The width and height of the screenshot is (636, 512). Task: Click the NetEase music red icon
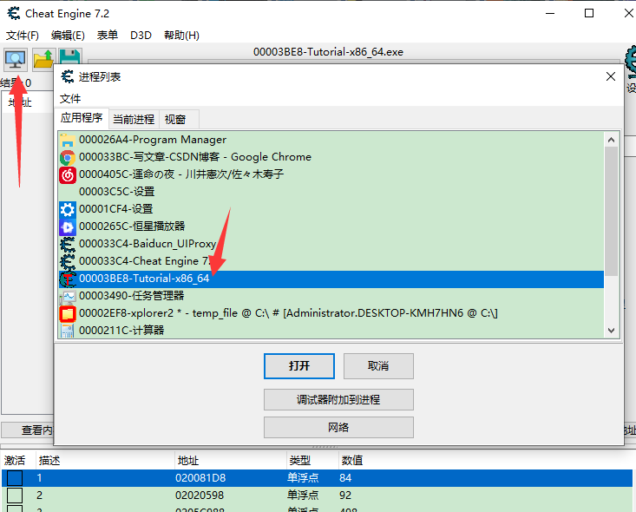tap(68, 174)
